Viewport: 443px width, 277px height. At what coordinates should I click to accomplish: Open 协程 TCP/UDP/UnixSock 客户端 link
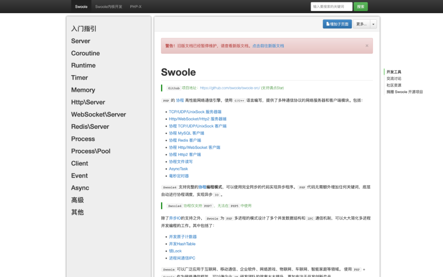(x=198, y=126)
